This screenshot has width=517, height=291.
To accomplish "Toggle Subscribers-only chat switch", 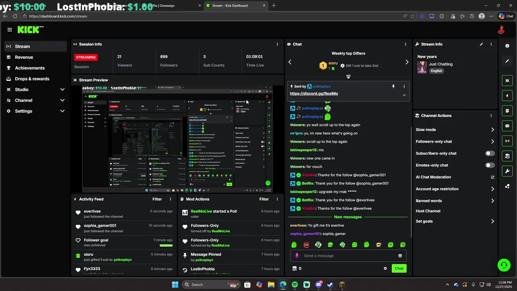I will (490, 154).
